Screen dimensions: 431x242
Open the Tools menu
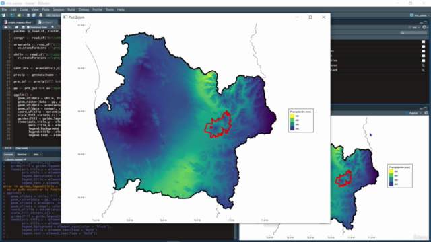coord(109,9)
